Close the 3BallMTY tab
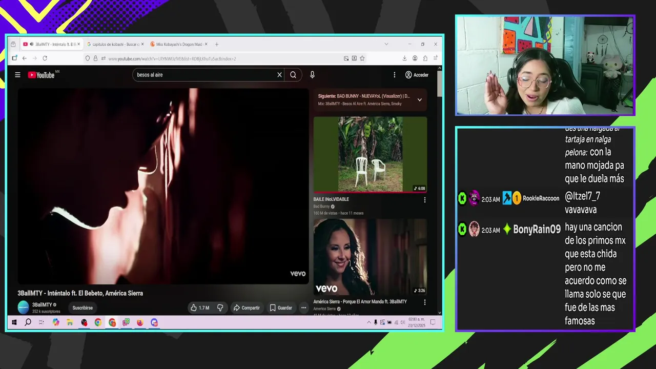 [x=78, y=45]
